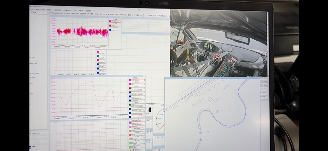Open the ネットワーク(N) menu
This screenshot has height=151, width=328.
(x=40, y=9)
